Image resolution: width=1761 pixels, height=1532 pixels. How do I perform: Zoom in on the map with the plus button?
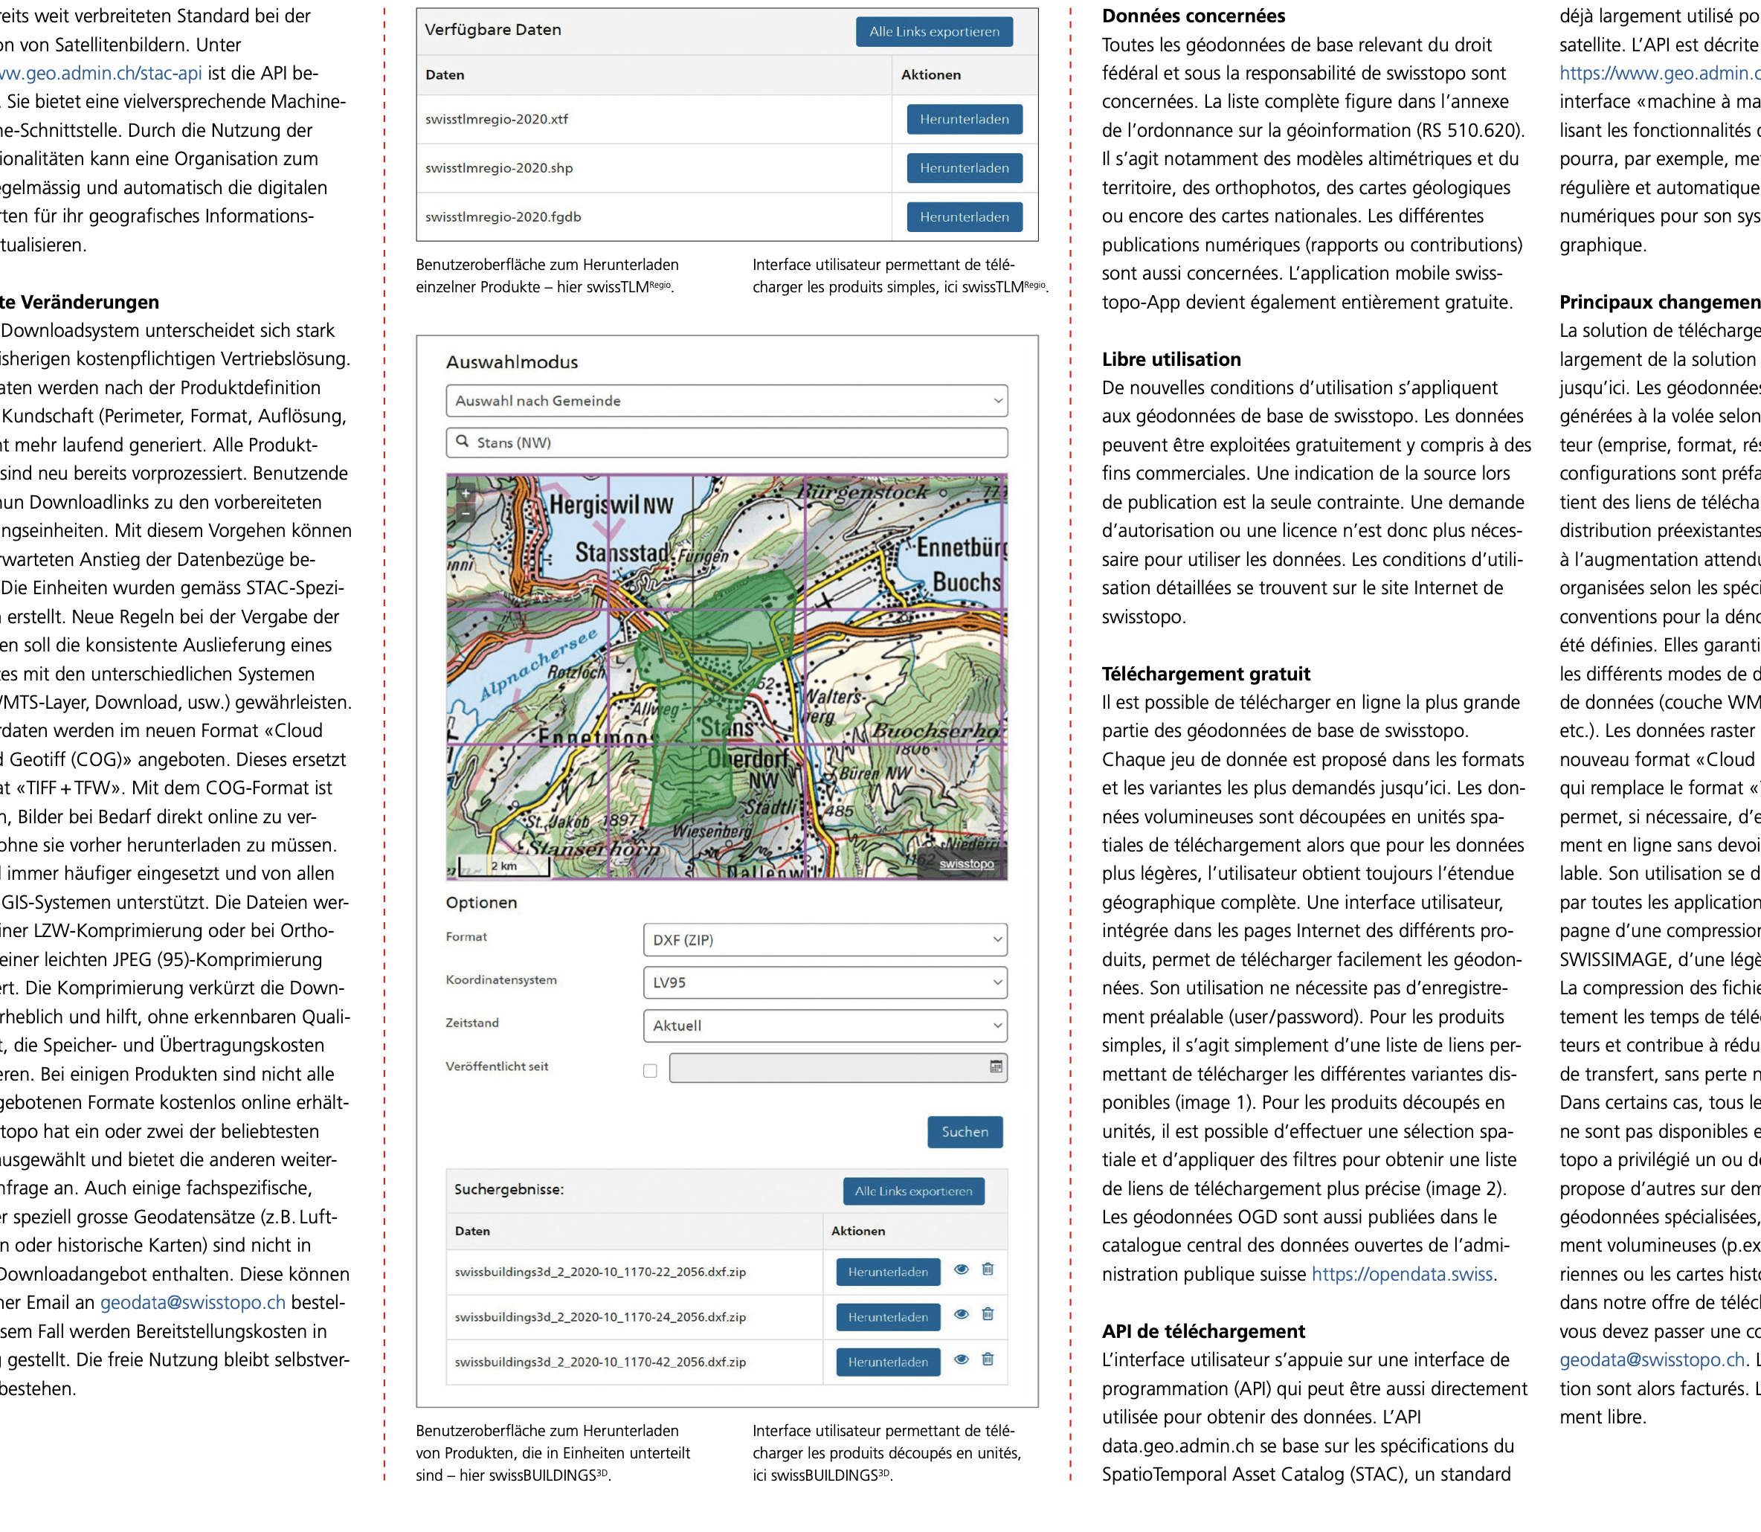point(465,493)
